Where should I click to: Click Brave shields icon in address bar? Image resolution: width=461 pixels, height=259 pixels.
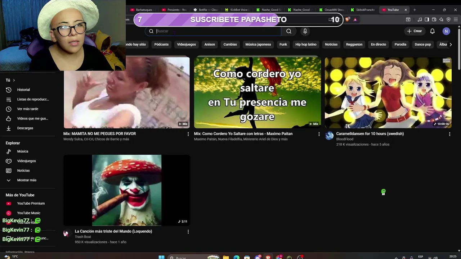click(348, 19)
